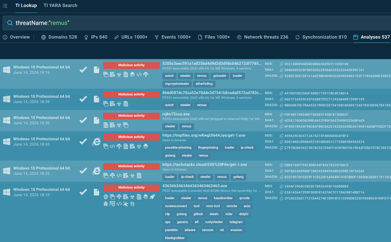Open the Domains 528 tab
The height and width of the screenshot is (242, 391).
59,37
